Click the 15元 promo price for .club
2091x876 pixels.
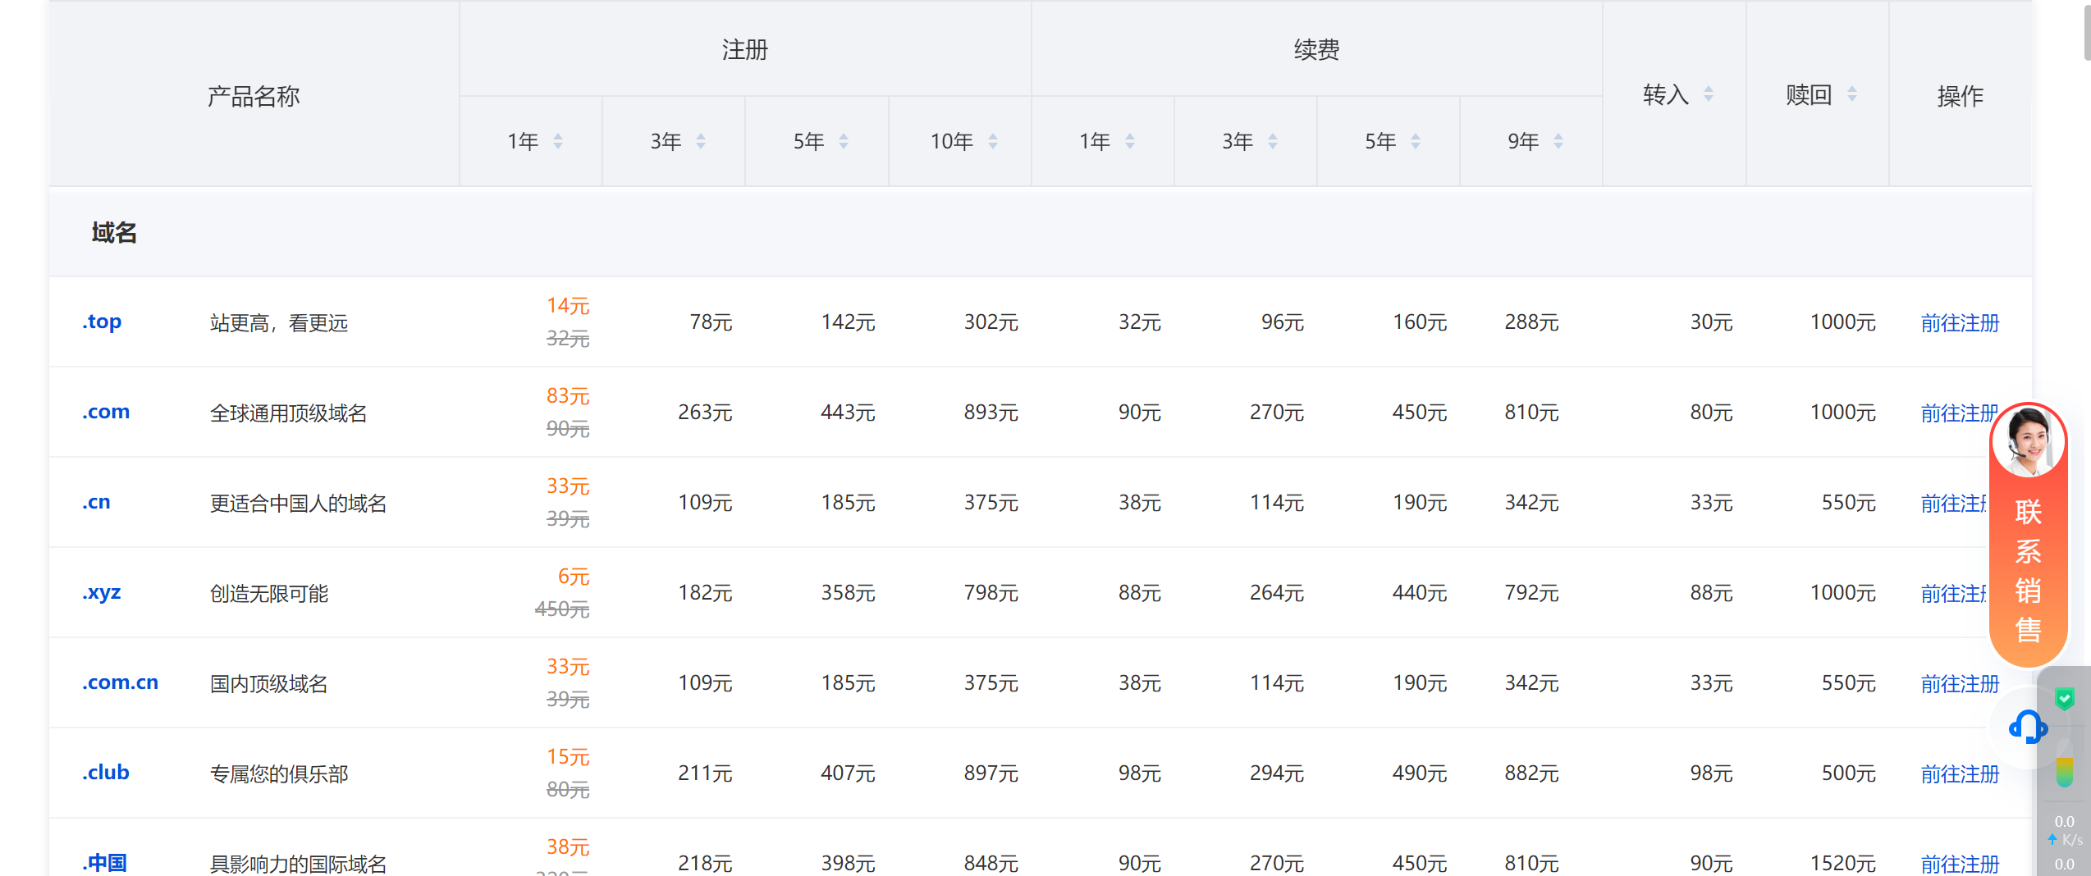568,757
